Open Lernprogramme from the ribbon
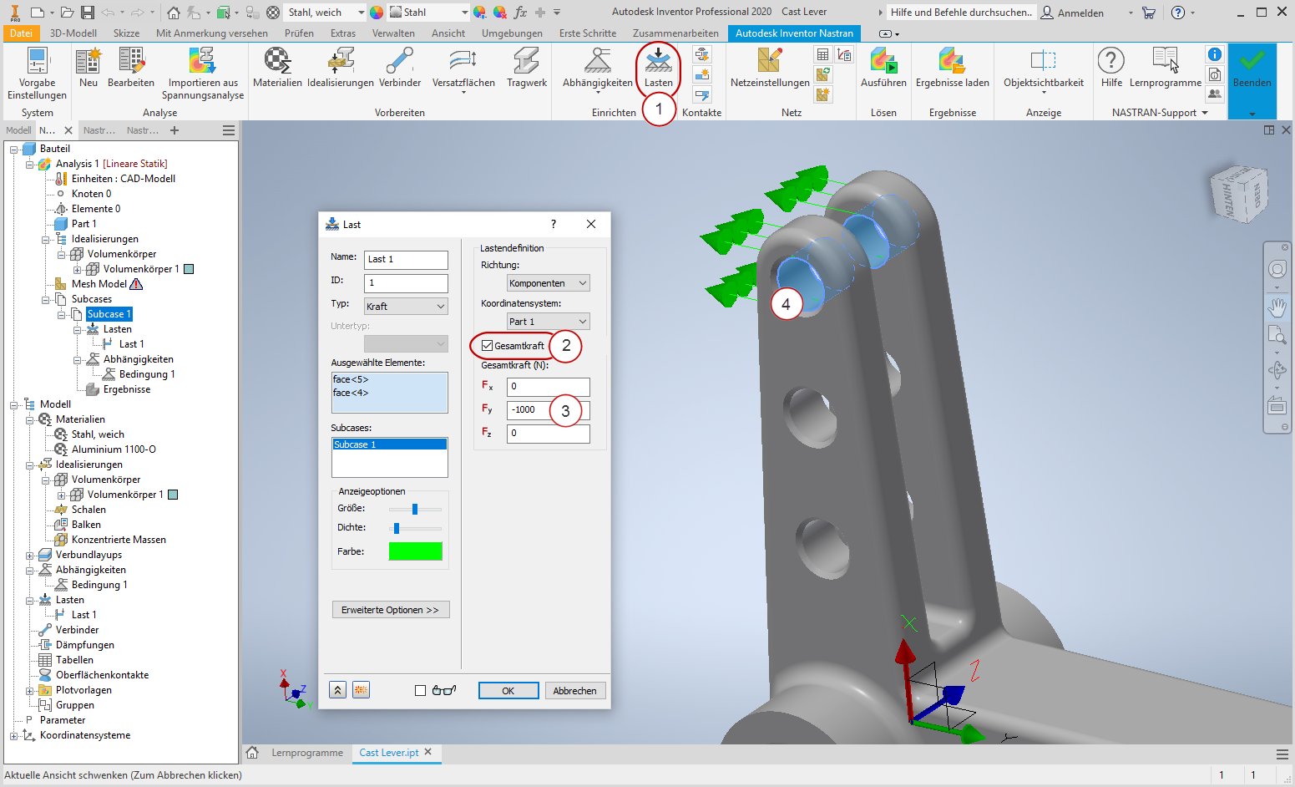This screenshot has width=1295, height=787. pos(1166,68)
